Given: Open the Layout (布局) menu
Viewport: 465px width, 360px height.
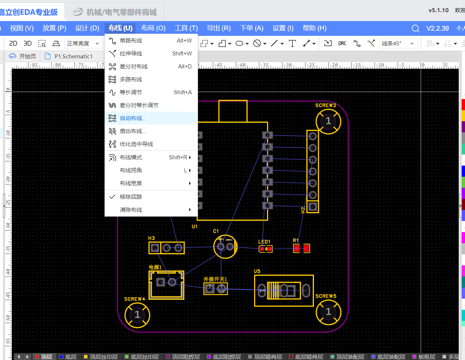Looking at the screenshot, I should click(x=153, y=28).
